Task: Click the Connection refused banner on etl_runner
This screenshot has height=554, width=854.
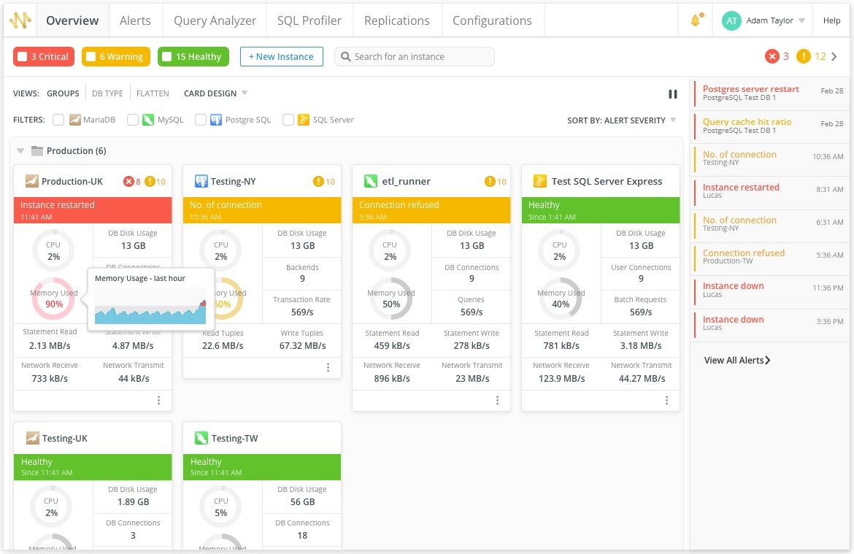Action: tap(431, 210)
